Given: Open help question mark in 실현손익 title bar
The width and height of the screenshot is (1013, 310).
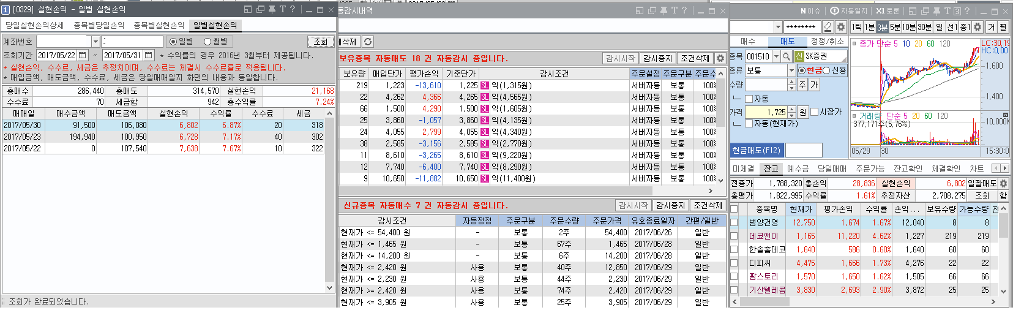Looking at the screenshot, I should (293, 10).
